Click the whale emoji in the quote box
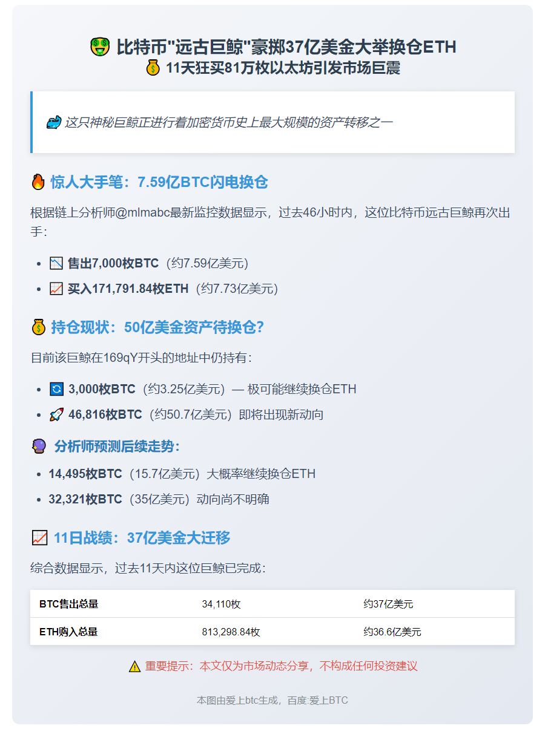Viewport: 545px width, 743px height. pyautogui.click(x=53, y=123)
